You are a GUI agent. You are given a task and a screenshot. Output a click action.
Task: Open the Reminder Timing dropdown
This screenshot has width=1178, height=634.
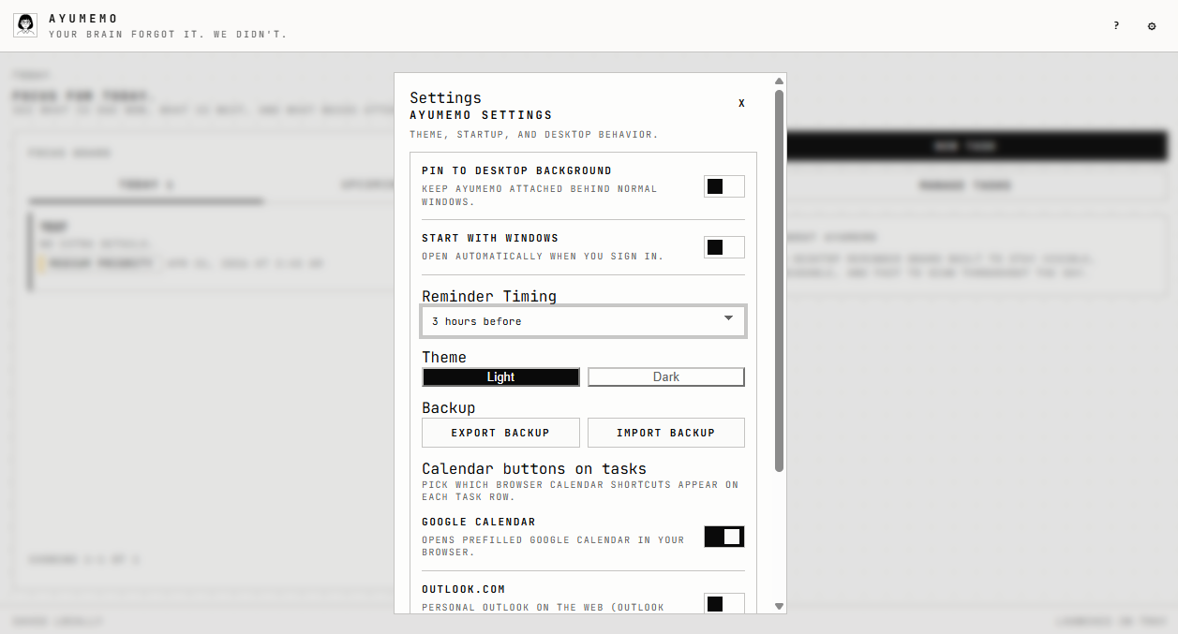pos(584,321)
